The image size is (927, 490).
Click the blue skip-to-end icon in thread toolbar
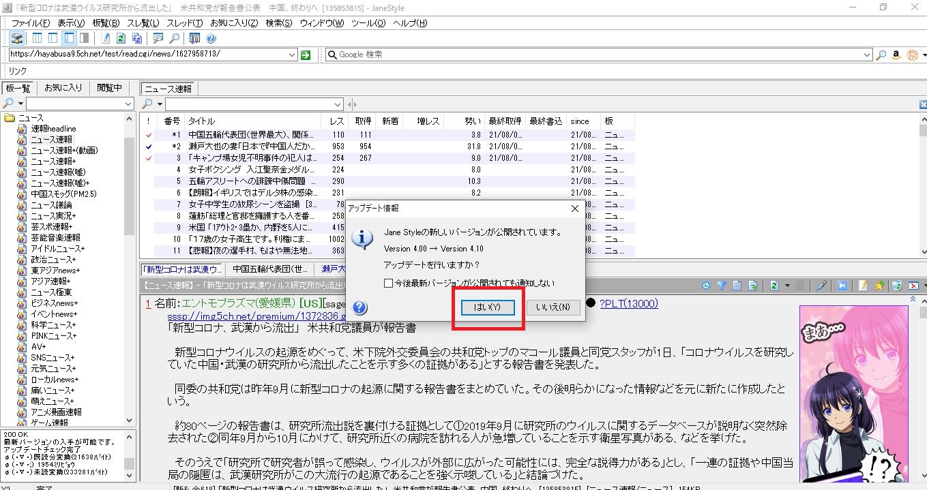click(842, 286)
